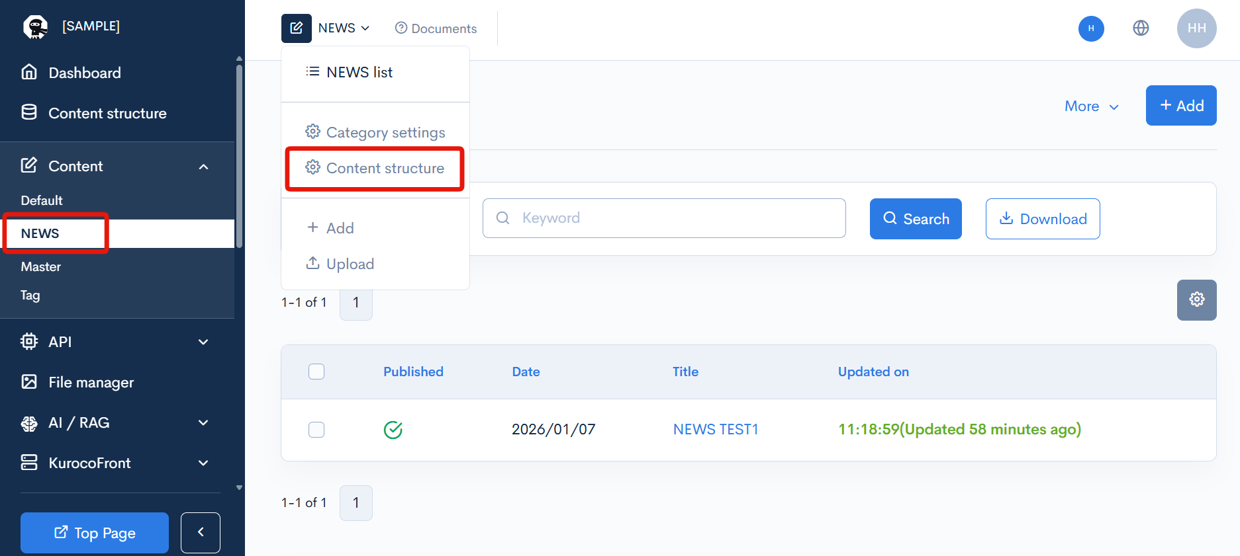Click the Kuroco ninja logo icon

pos(35,26)
